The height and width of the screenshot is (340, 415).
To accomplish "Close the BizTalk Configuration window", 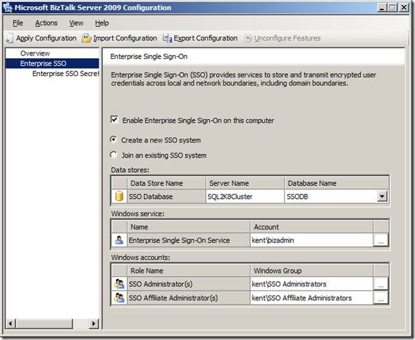I will [x=404, y=8].
